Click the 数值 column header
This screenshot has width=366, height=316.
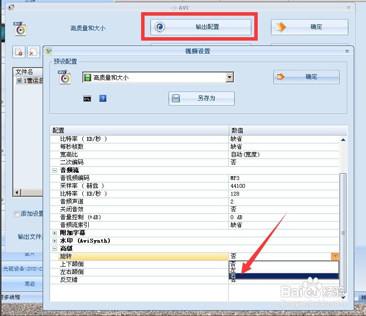pyautogui.click(x=288, y=130)
